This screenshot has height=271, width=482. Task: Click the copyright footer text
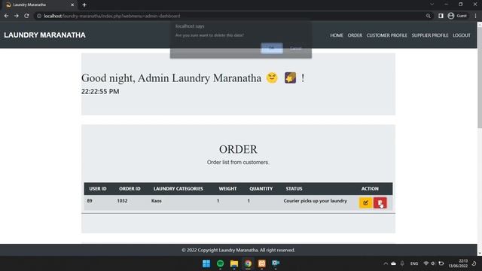pos(238,250)
